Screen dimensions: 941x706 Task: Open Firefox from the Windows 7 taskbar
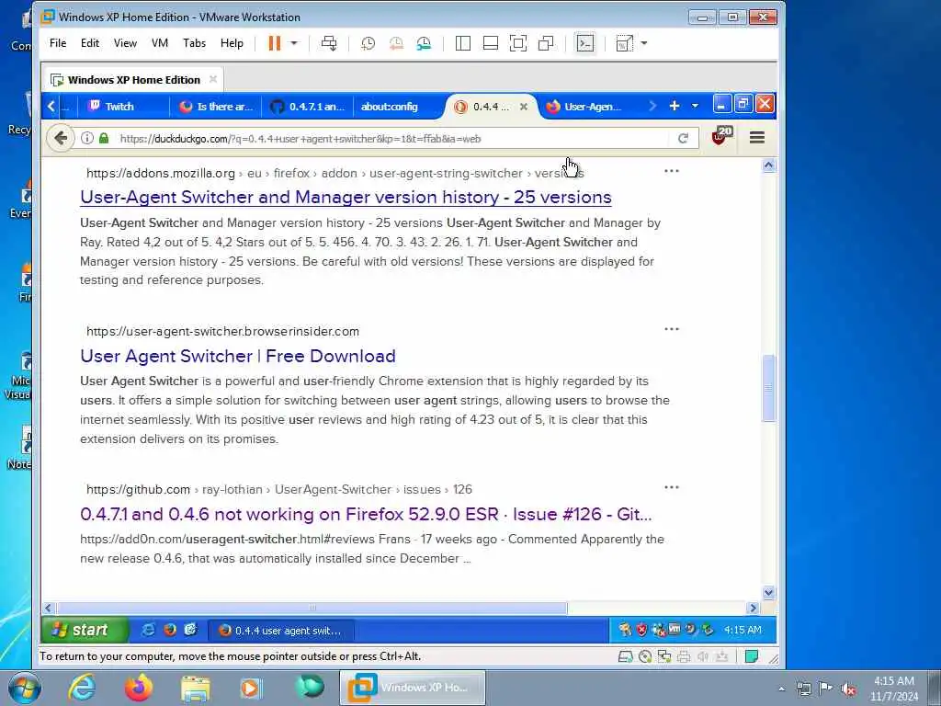tap(139, 688)
